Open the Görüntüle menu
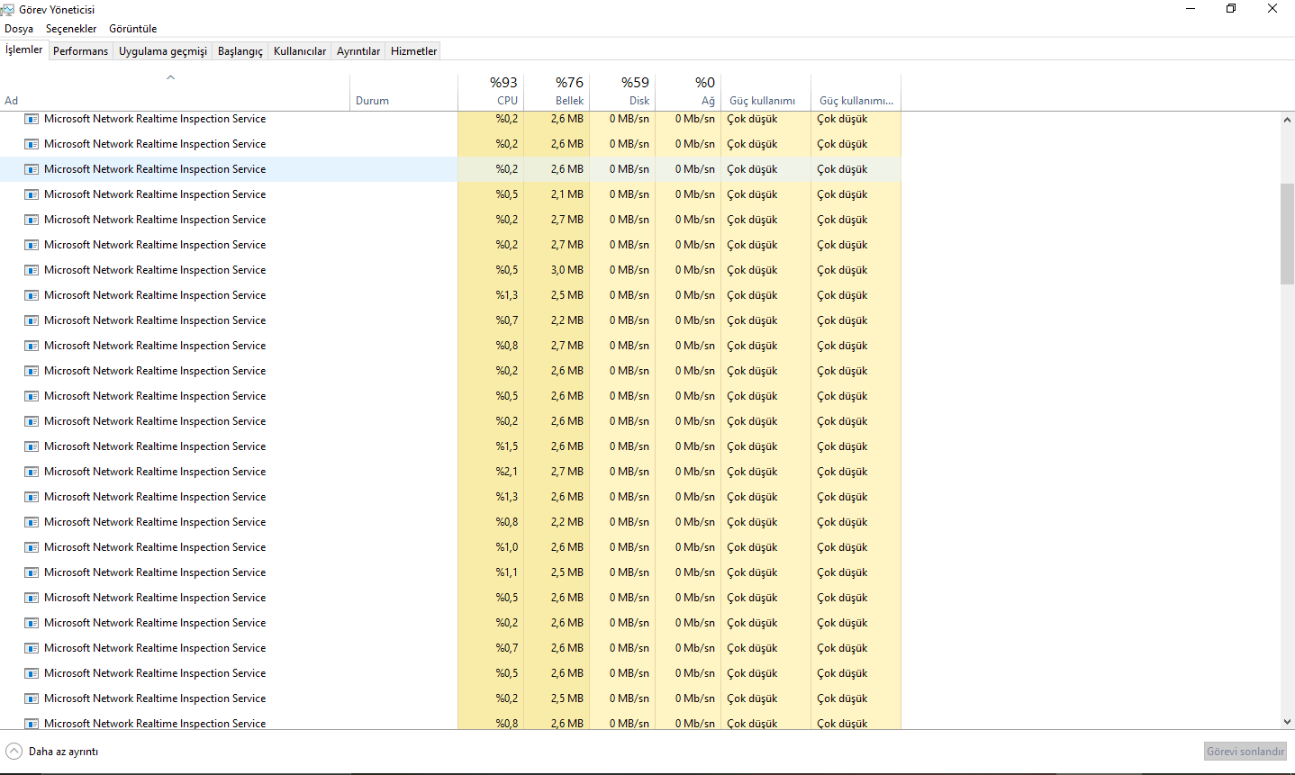Viewport: 1295px width, 775px height. pos(133,29)
